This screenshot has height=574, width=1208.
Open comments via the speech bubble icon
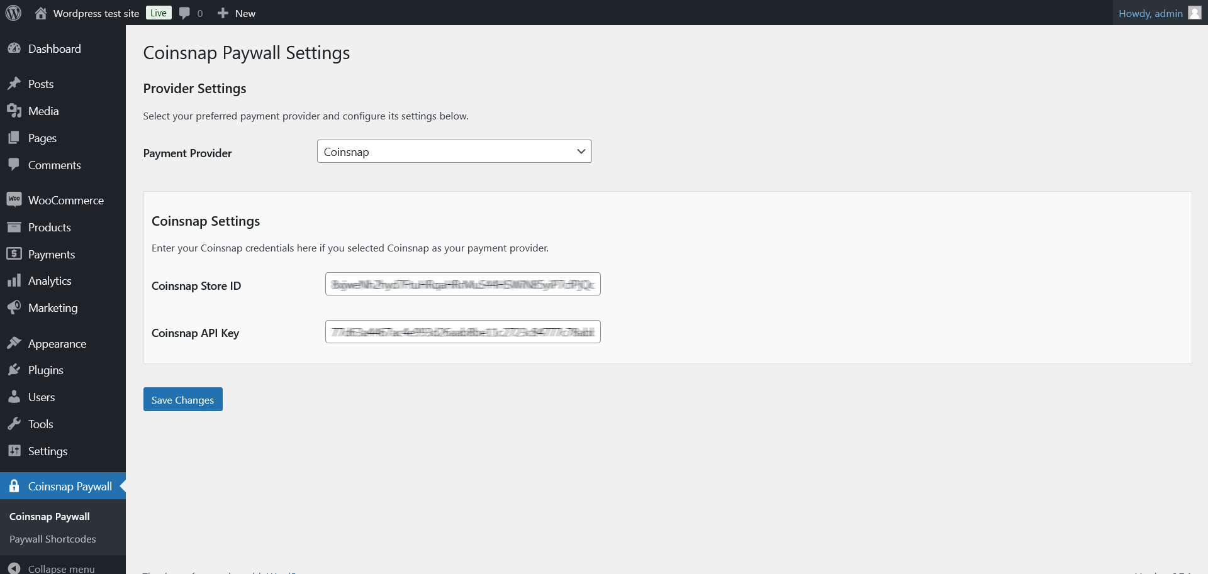183,13
